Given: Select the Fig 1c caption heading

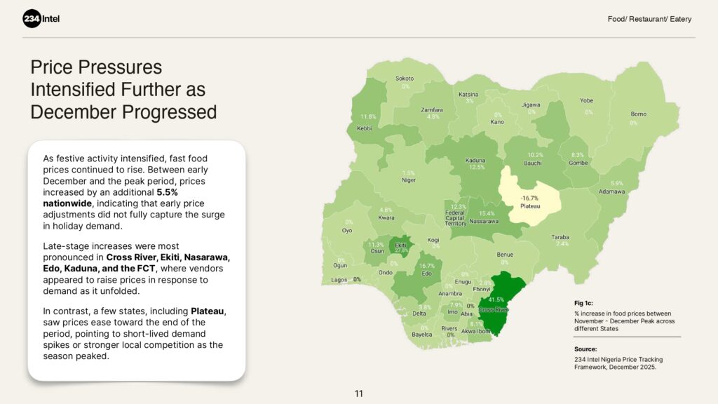Looking at the screenshot, I should coord(583,302).
